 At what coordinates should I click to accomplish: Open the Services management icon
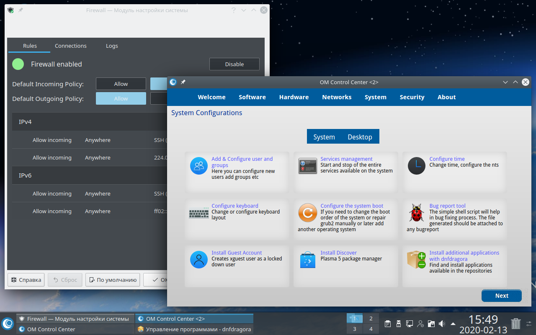[x=308, y=166]
